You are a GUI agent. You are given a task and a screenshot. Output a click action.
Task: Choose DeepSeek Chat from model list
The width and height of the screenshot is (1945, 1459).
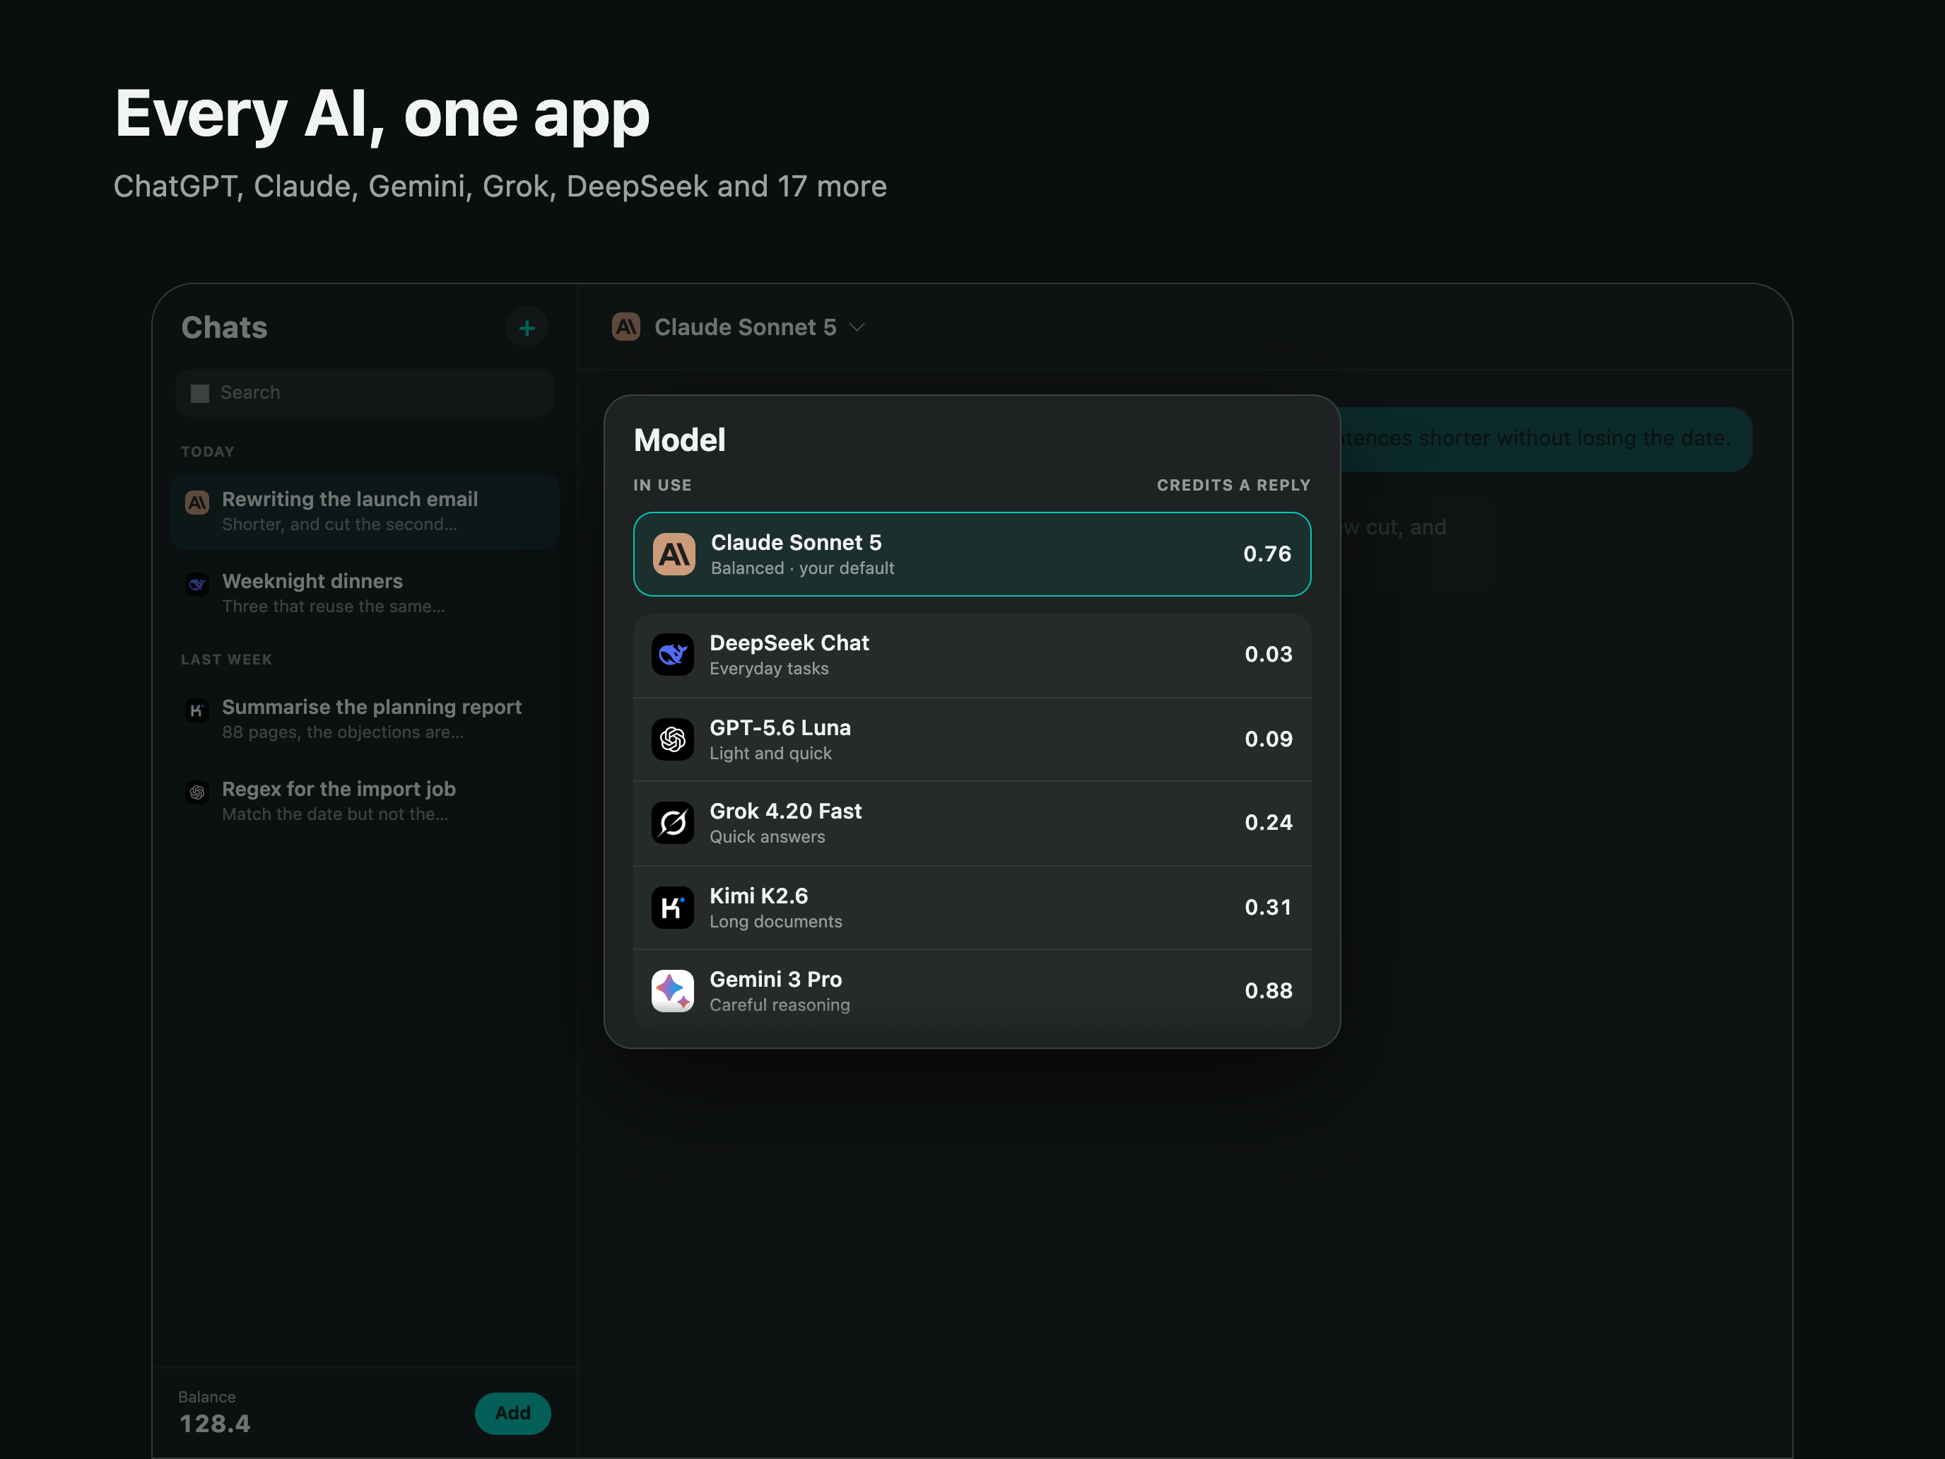coord(972,655)
